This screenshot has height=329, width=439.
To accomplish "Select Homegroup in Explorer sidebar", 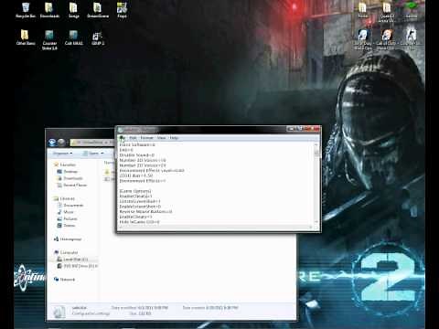I will [x=68, y=239].
